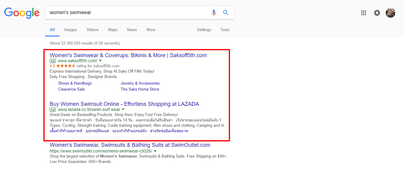Switch to the Images tab
404x171 pixels.
pyautogui.click(x=71, y=30)
